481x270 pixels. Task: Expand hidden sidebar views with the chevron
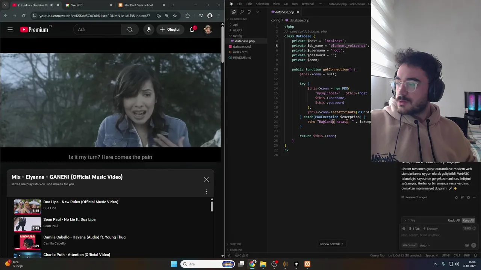click(x=257, y=12)
